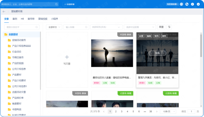
Task: Click the global search magnifier icon
Action: (x=56, y=4)
